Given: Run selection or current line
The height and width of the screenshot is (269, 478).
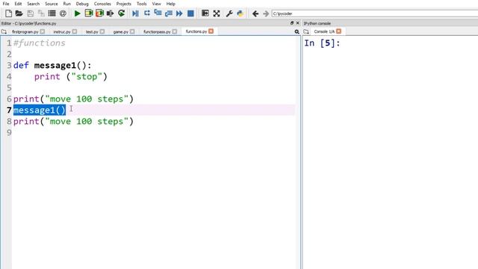Looking at the screenshot, I should (x=110, y=13).
